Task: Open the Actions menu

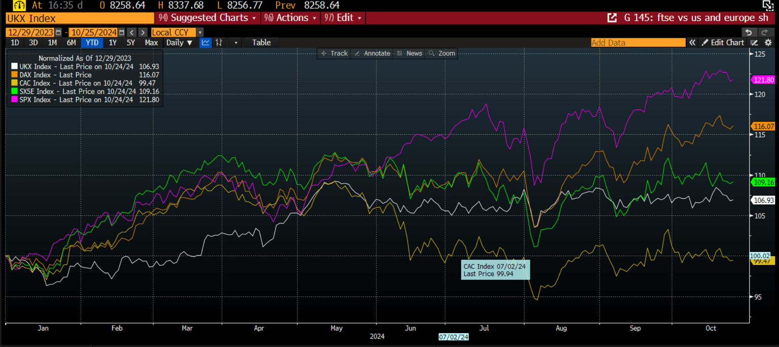Action: pos(291,18)
